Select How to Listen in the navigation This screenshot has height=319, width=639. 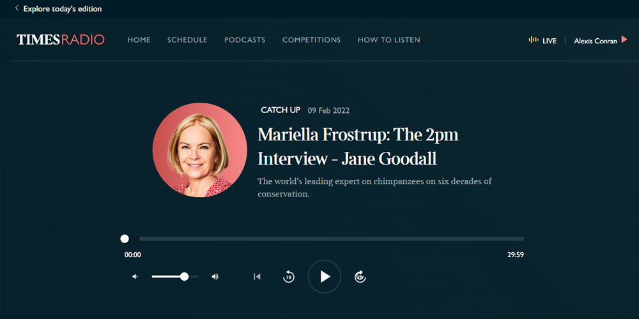389,40
